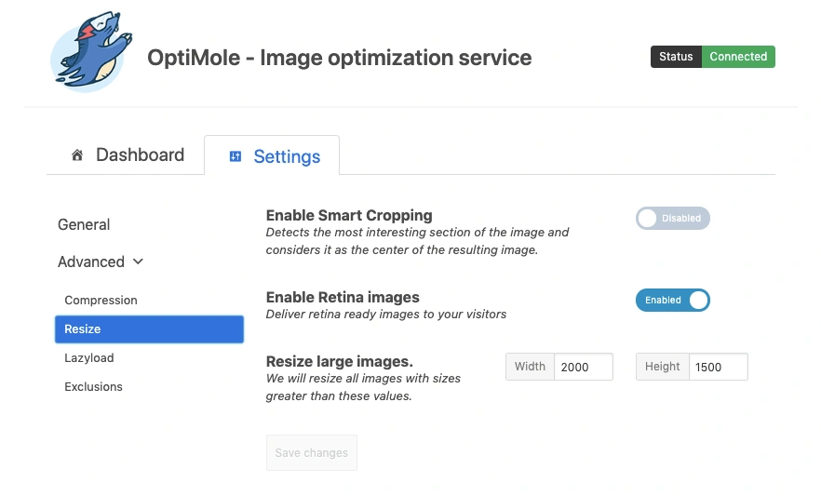Click the OptiMole page title heading

click(x=340, y=58)
